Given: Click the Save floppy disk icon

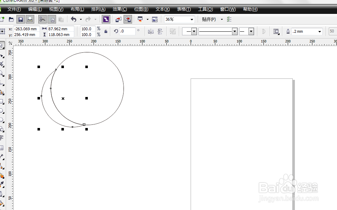Looking at the screenshot, I should [x=21, y=20].
